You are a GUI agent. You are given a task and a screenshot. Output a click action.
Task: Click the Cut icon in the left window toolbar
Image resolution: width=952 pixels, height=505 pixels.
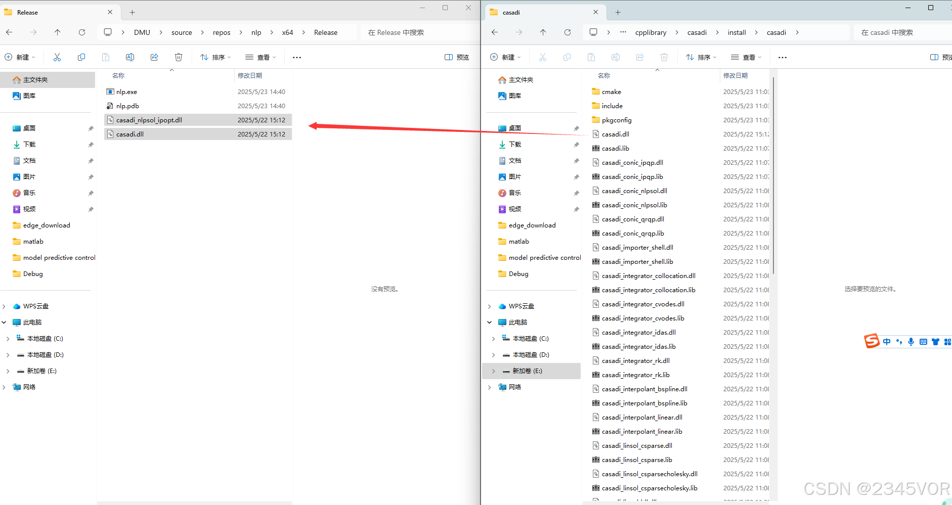coord(57,57)
